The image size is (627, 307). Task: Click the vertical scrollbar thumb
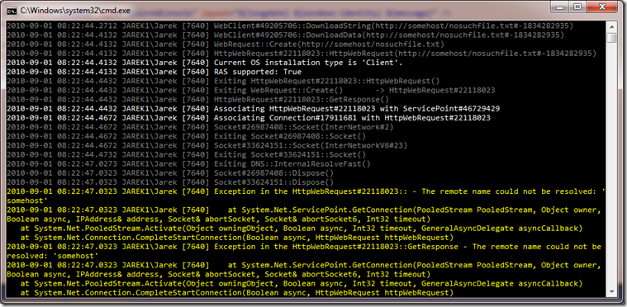click(x=611, y=38)
